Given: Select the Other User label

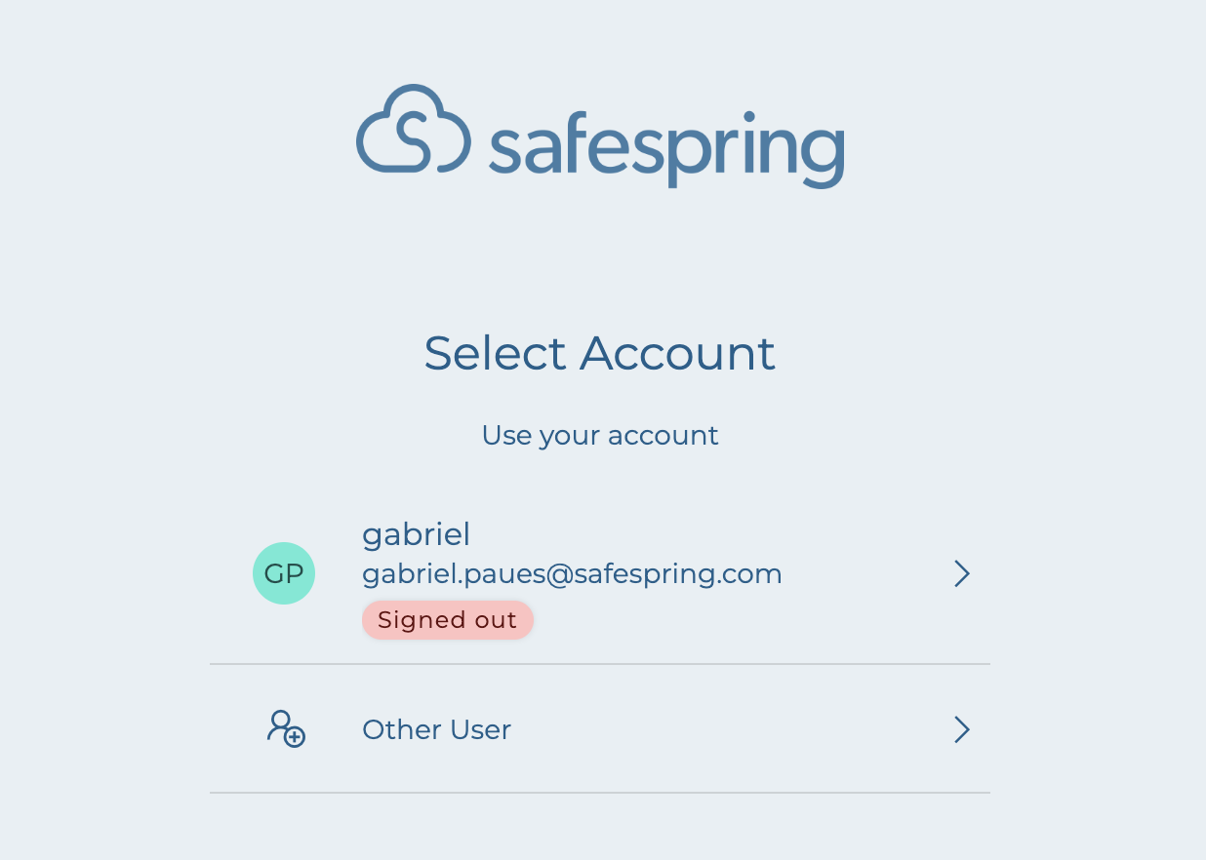Looking at the screenshot, I should (x=436, y=729).
